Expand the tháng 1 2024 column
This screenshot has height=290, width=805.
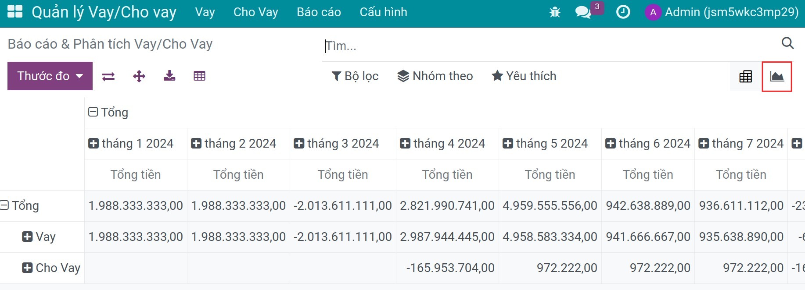[x=131, y=143]
